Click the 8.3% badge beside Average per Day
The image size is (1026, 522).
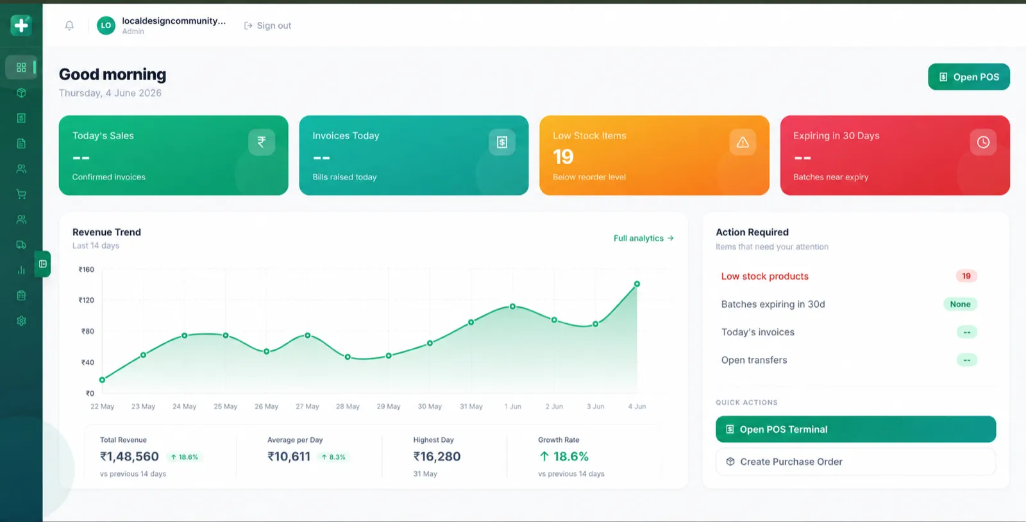click(333, 457)
